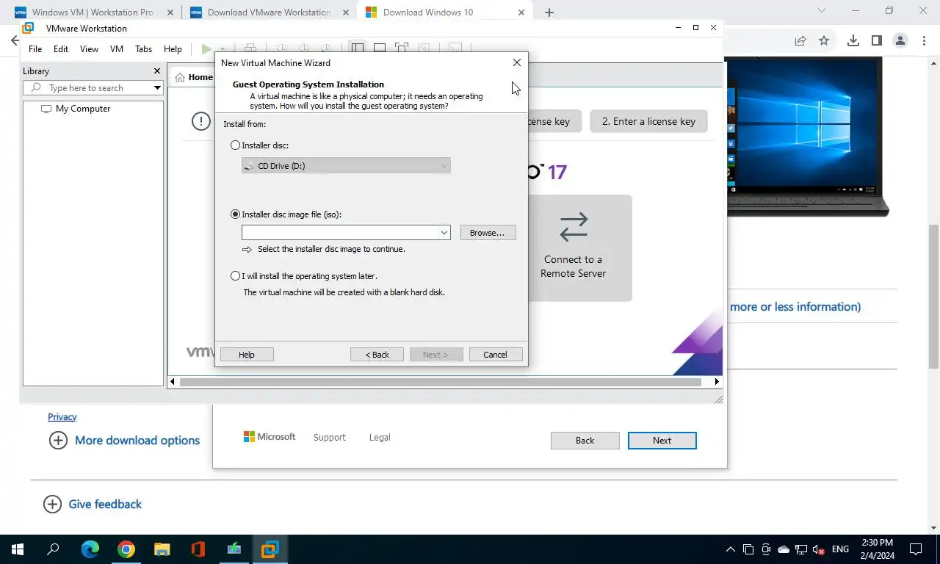Select My Computer in the Library tree
940x564 pixels.
pyautogui.click(x=82, y=109)
